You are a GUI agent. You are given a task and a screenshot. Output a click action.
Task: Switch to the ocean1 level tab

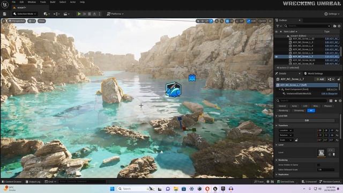pos(21,8)
